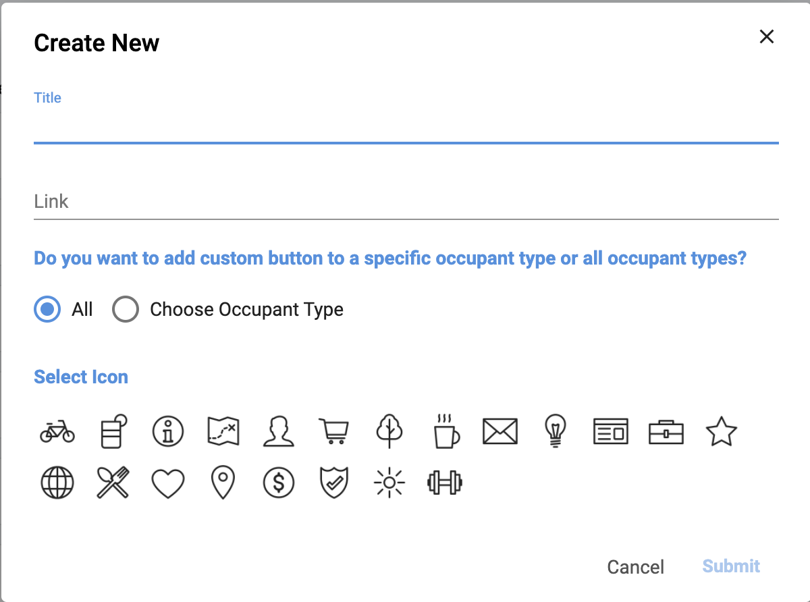Viewport: 810px width, 602px height.
Task: Pick the info circle icon
Action: pos(168,431)
